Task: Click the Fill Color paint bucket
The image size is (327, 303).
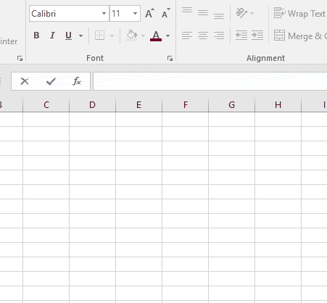Action: click(131, 36)
